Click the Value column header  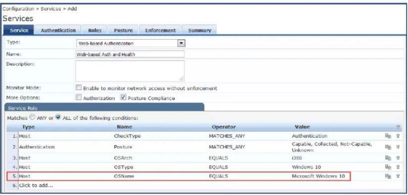pos(302,127)
